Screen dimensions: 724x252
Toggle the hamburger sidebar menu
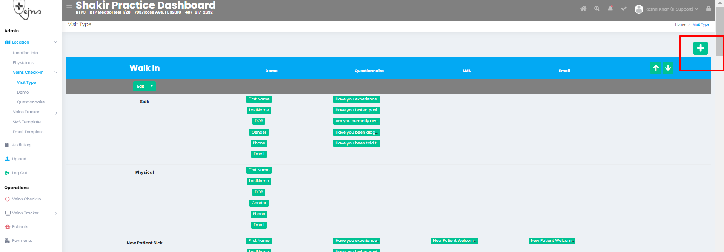coord(69,7)
